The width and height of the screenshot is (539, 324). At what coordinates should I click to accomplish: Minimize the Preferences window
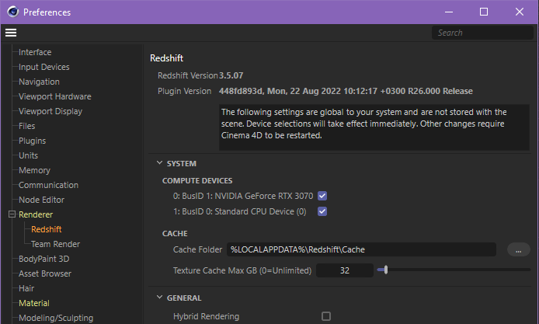click(x=447, y=12)
